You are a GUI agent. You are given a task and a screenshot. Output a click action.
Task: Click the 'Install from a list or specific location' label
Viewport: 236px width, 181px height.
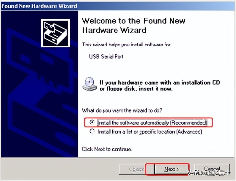[150, 132]
